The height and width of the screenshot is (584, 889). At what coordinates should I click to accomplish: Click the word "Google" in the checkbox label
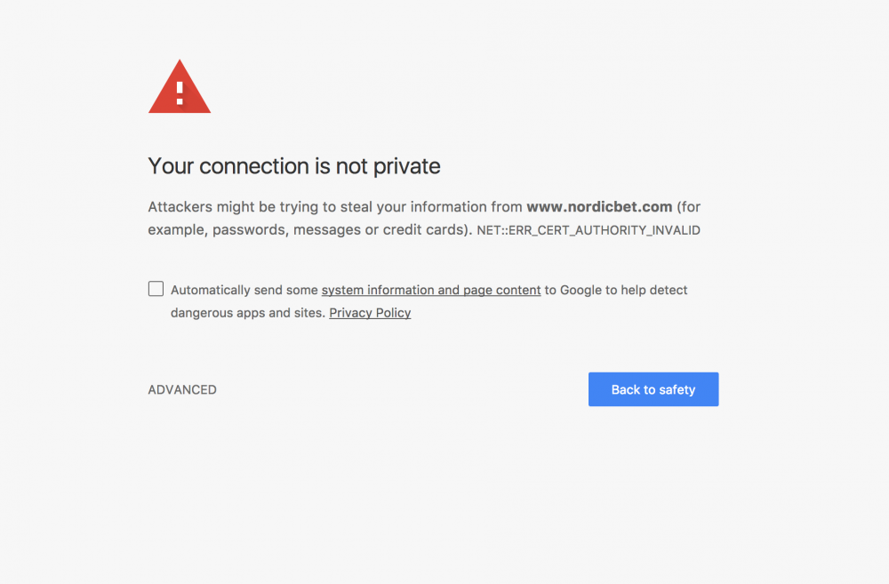pyautogui.click(x=581, y=290)
